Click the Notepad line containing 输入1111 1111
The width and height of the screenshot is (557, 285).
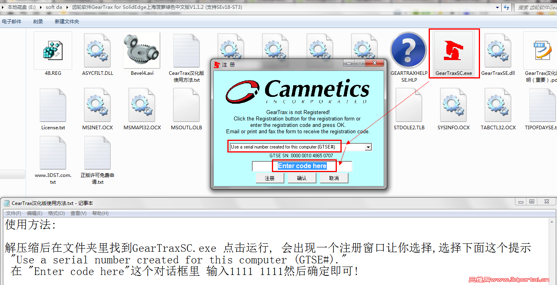pyautogui.click(x=184, y=271)
